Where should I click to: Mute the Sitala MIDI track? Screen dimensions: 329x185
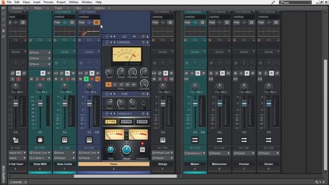click(x=31, y=79)
